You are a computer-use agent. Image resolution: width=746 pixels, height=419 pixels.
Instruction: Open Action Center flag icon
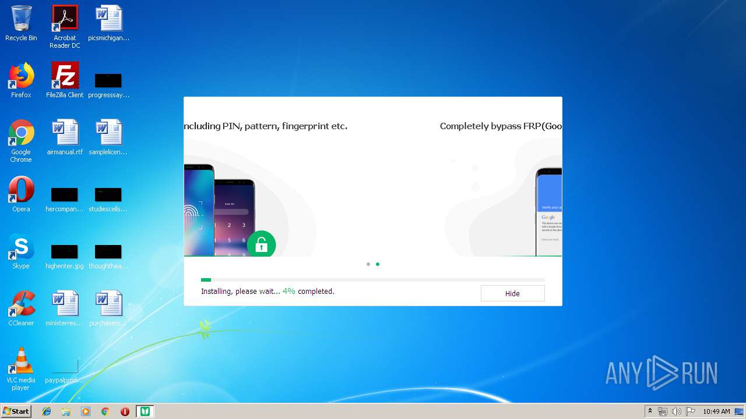(691, 411)
